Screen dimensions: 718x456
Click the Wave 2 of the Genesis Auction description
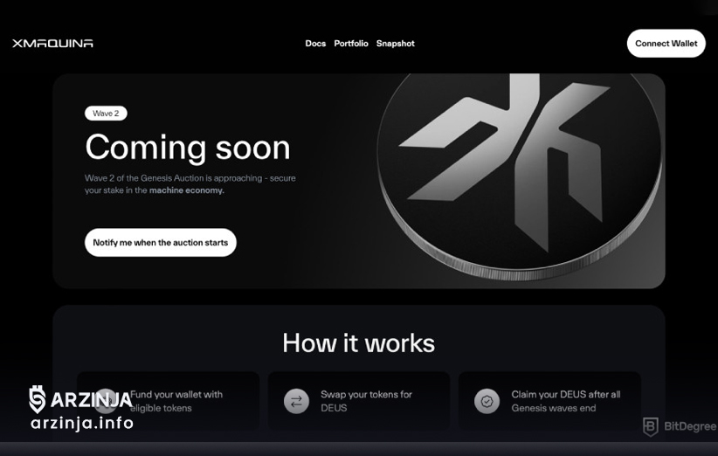[x=190, y=184]
